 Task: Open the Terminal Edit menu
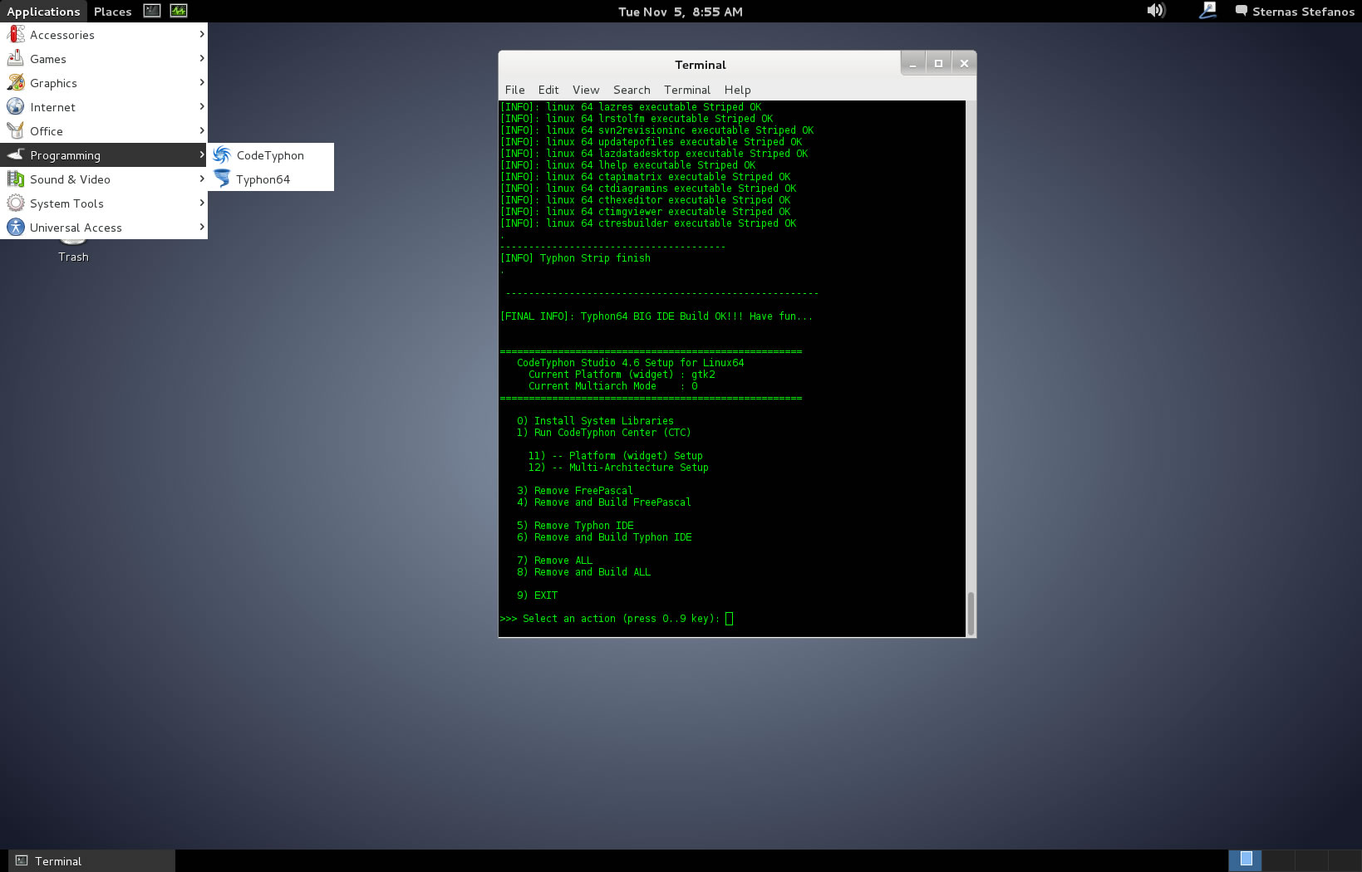tap(548, 90)
